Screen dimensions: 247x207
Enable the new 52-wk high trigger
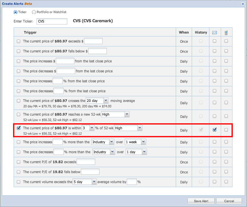pos(19,114)
